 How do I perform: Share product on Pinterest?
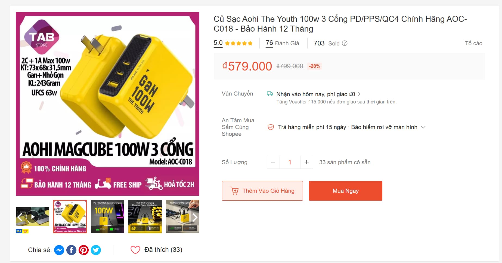tap(83, 250)
